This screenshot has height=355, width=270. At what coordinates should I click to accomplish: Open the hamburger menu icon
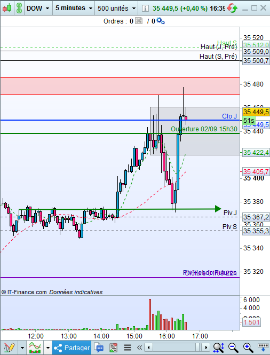click(x=128, y=348)
